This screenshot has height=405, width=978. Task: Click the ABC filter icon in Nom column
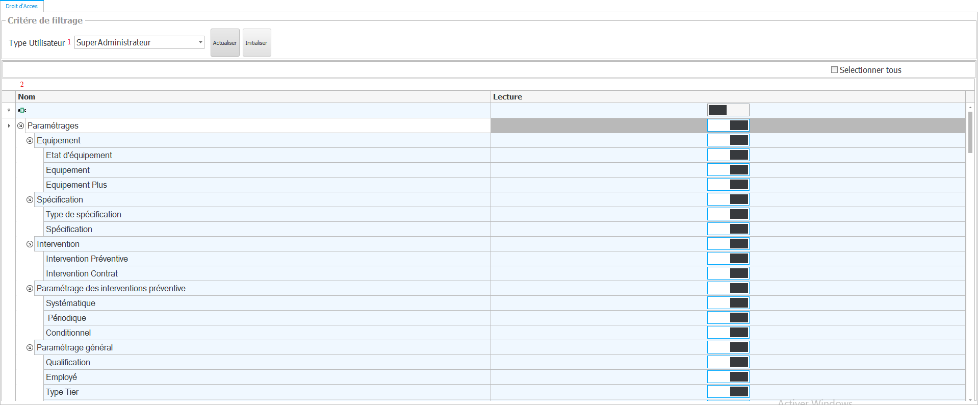22,110
